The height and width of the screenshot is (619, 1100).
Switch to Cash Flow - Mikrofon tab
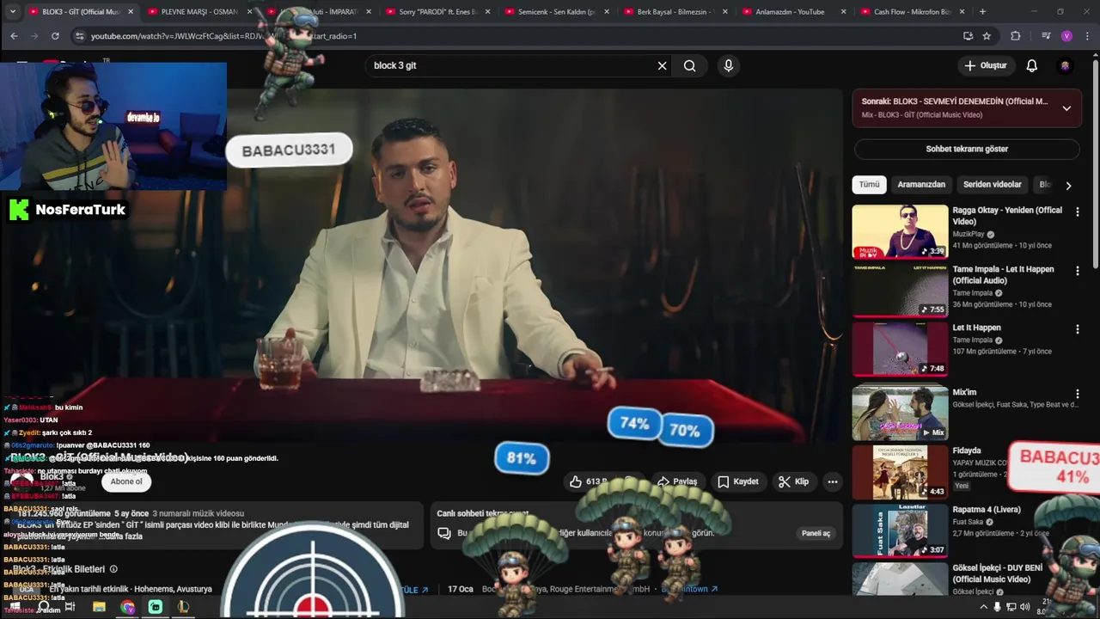click(913, 12)
